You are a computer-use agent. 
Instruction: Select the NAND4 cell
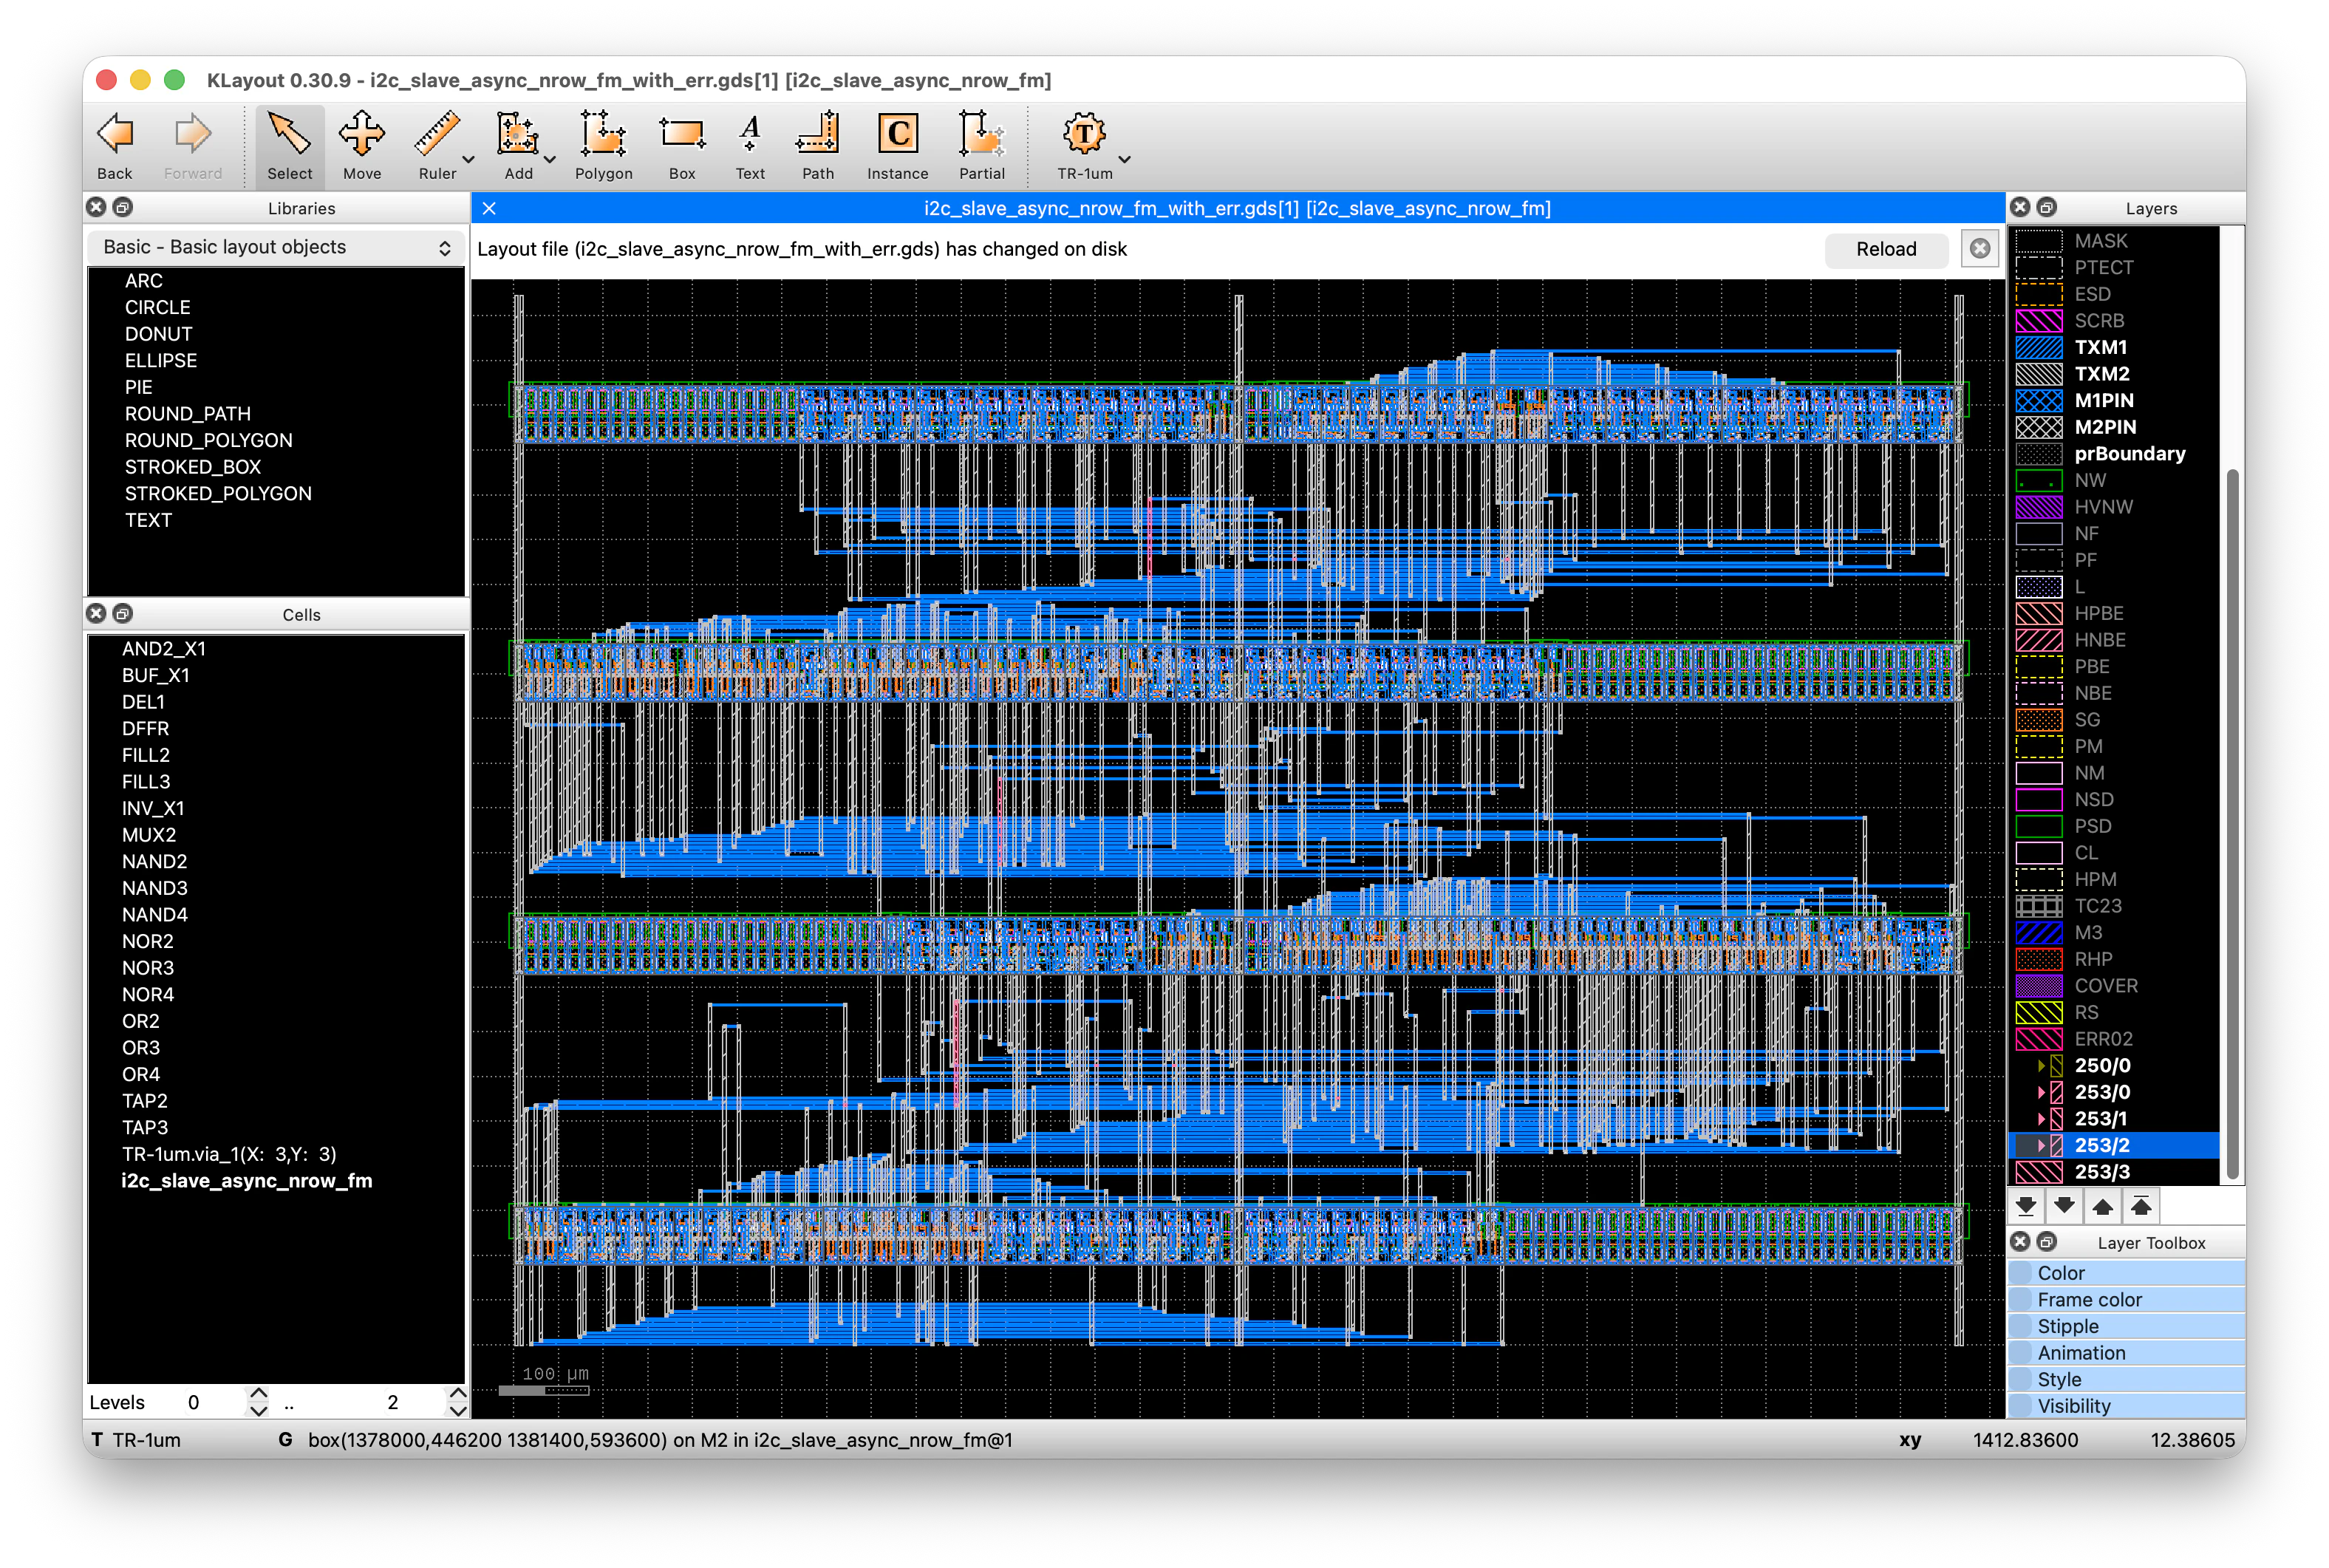154,914
